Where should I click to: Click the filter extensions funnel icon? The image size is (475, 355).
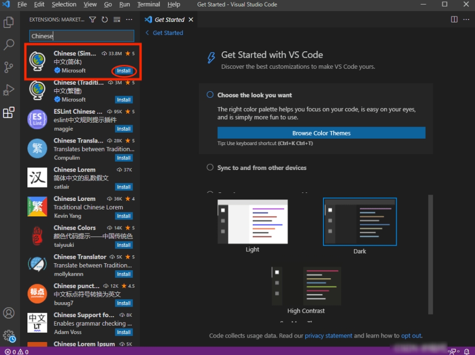[93, 19]
